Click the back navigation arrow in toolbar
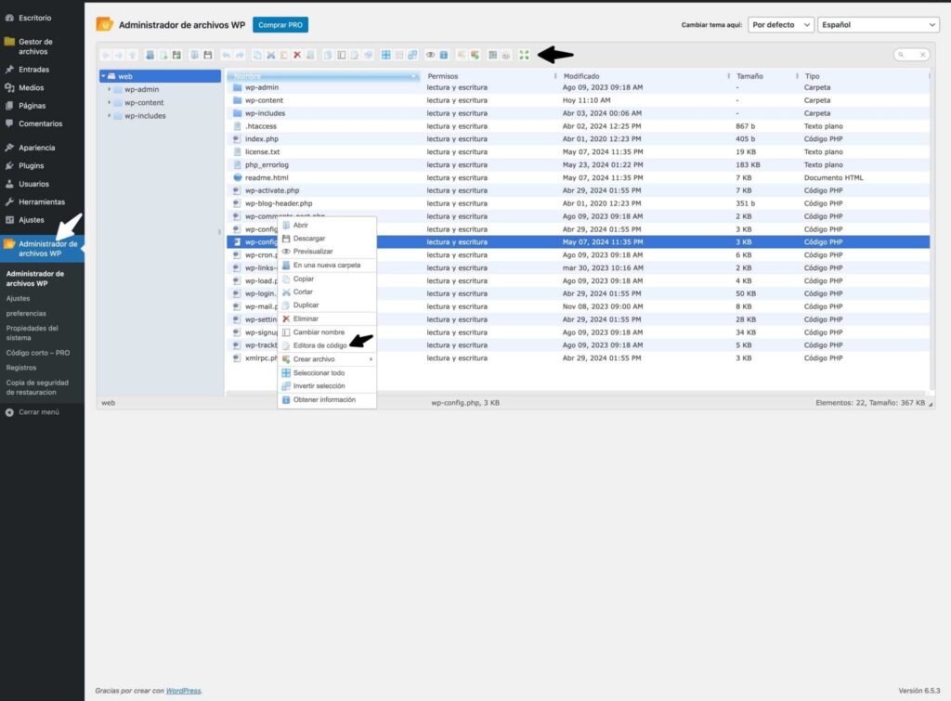This screenshot has height=701, width=951. pyautogui.click(x=106, y=55)
